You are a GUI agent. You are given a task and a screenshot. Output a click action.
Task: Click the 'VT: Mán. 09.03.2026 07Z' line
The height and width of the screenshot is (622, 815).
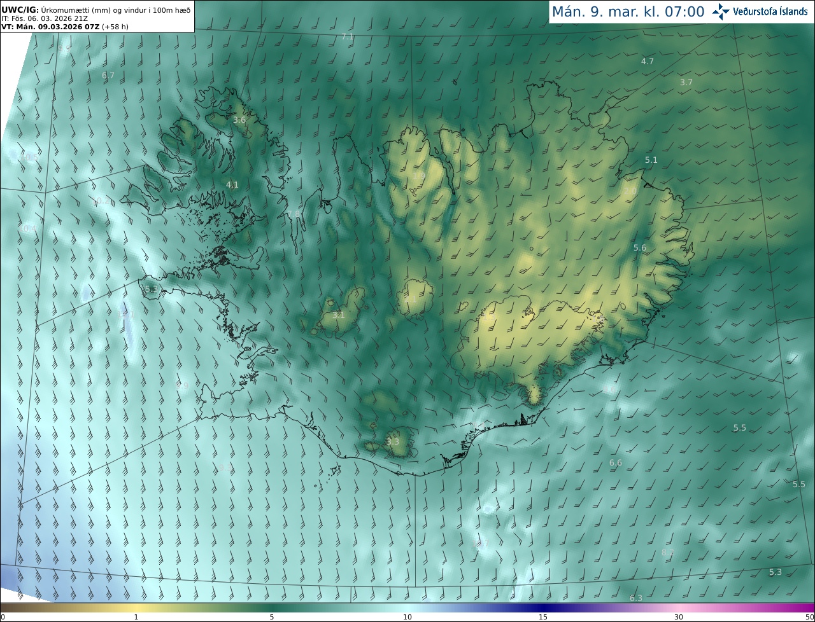click(50, 27)
